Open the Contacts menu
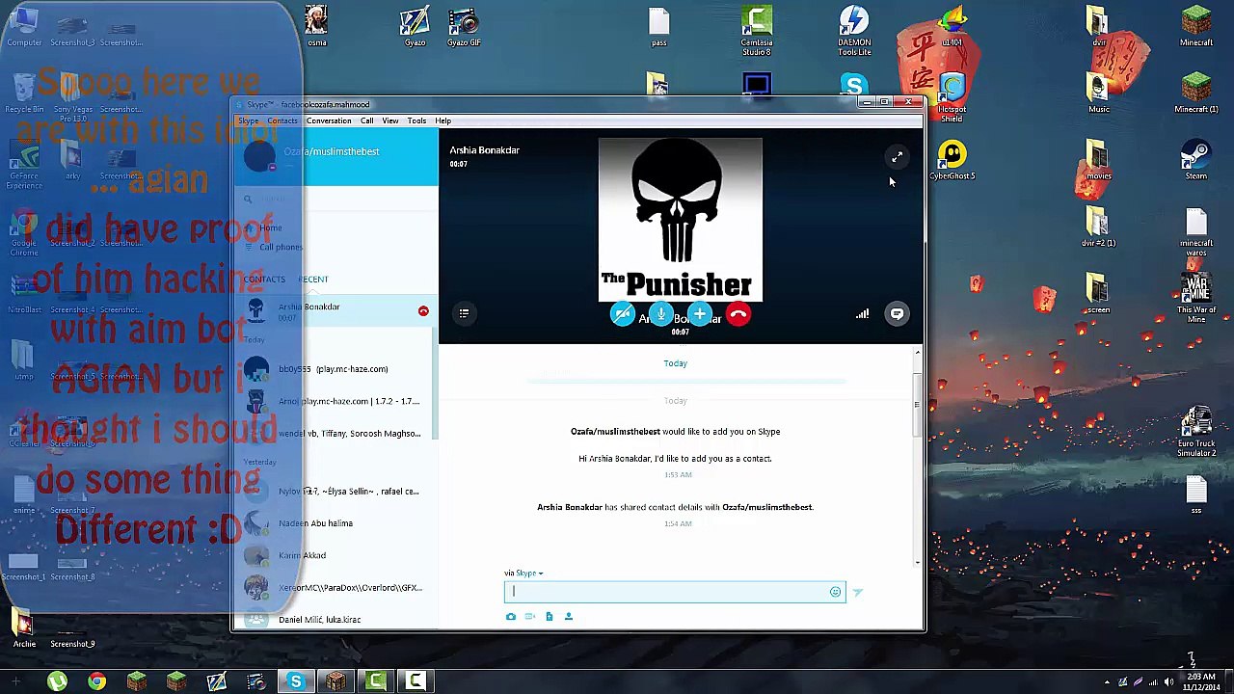The height and width of the screenshot is (694, 1234). pyautogui.click(x=282, y=121)
